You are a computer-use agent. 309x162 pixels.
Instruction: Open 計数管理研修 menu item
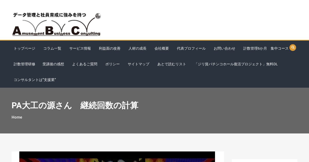[x=24, y=64]
